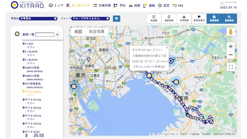Image resolution: width=247 pixels, height=139 pixels.
Task: Switch map to 全画面 mode
Action: [154, 19]
